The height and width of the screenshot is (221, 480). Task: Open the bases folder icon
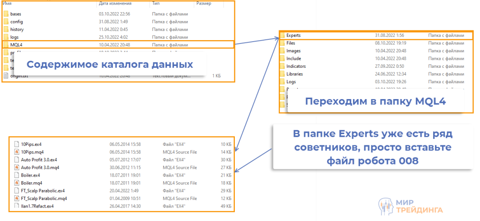6,14
